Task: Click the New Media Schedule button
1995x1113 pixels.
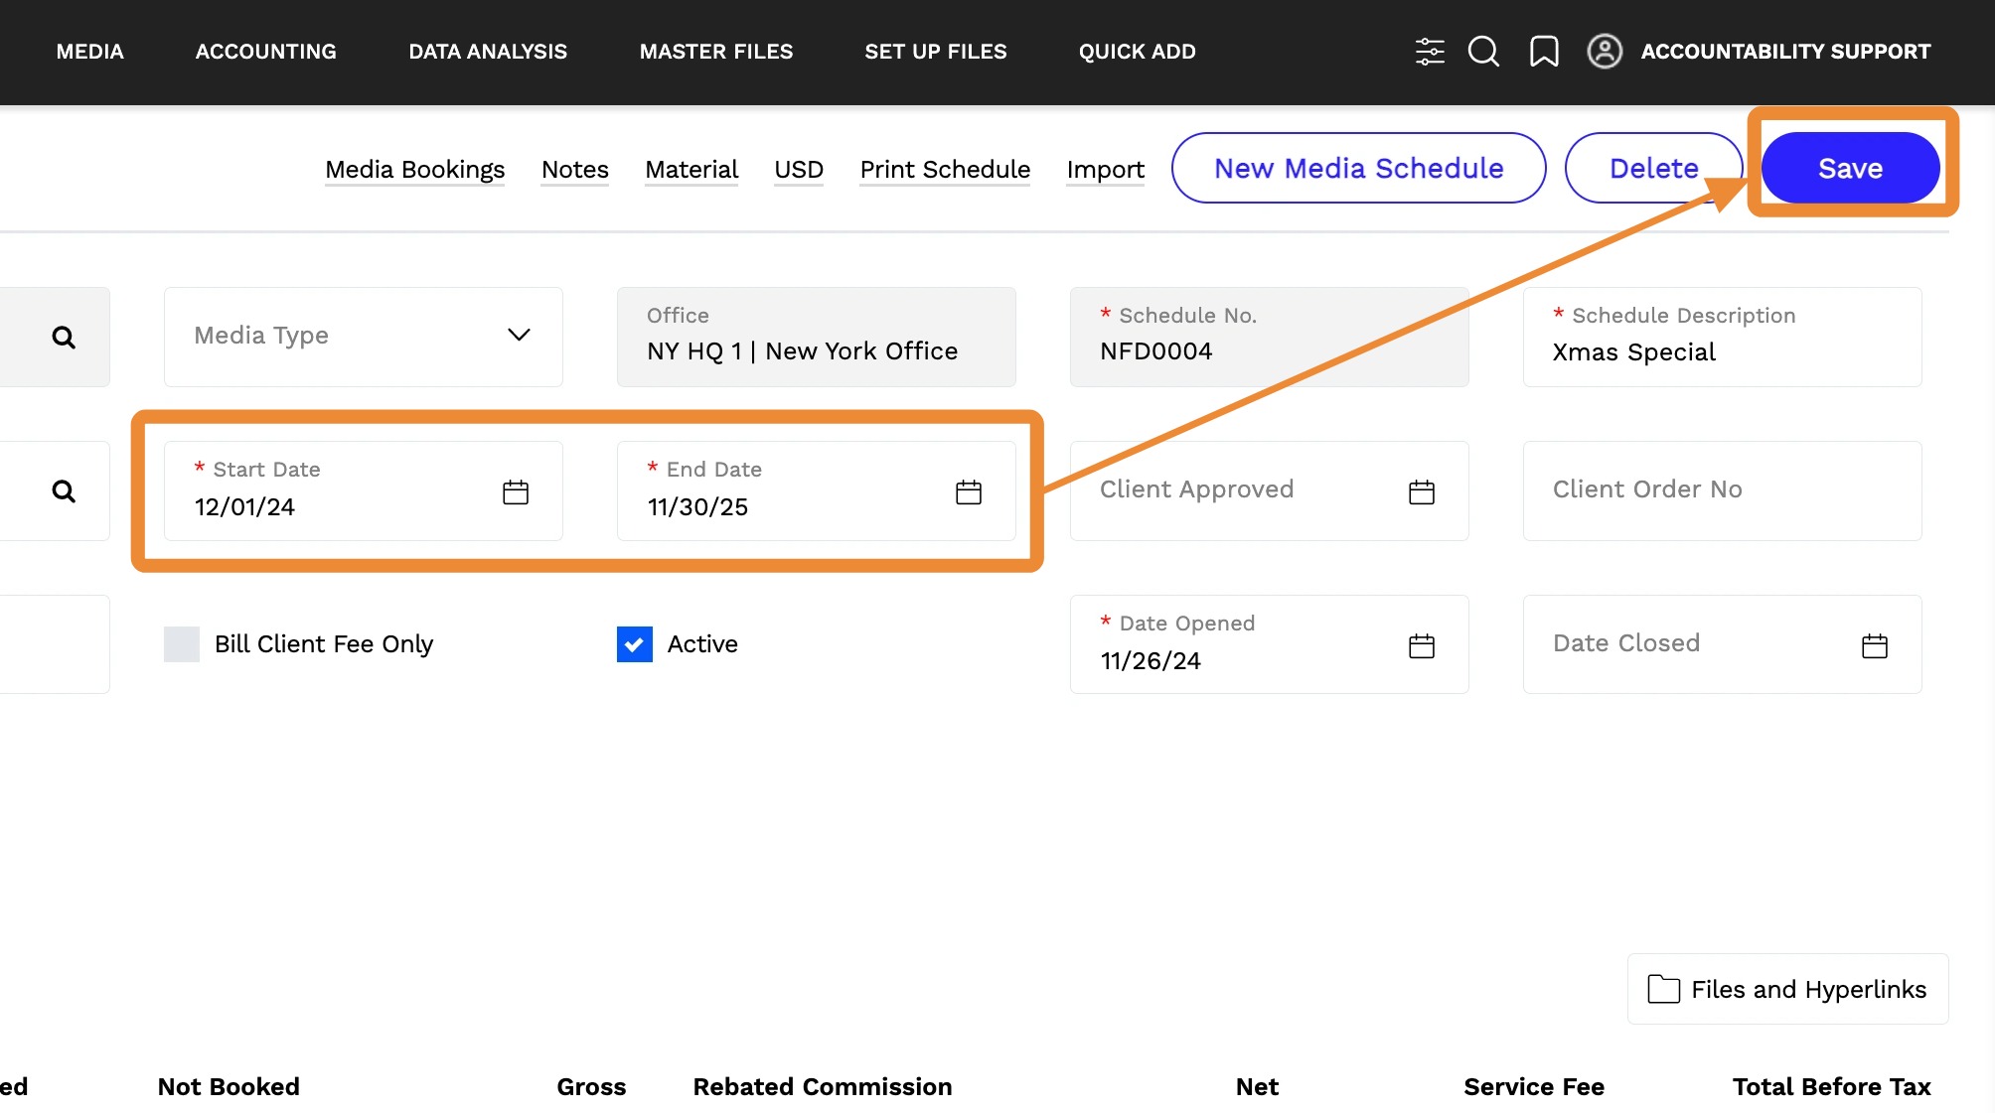Action: (1358, 169)
